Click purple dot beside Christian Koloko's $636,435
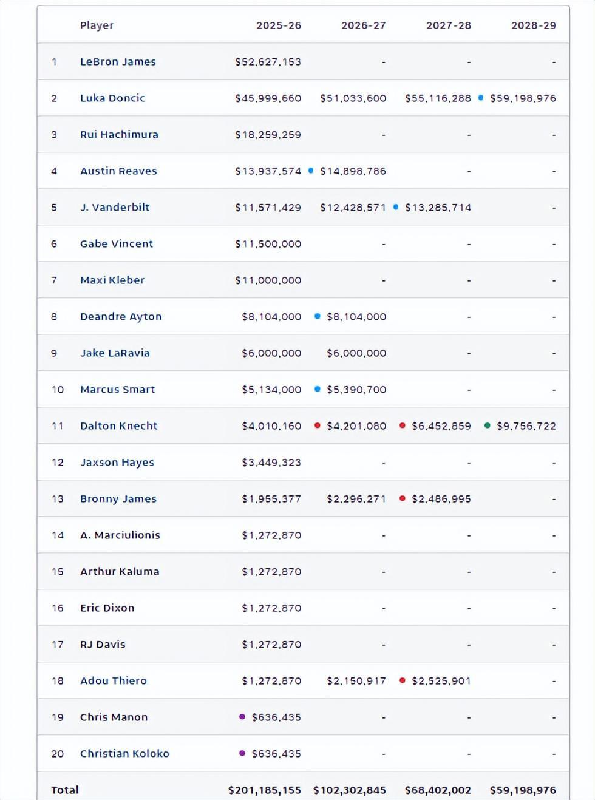This screenshot has height=800, width=595. pyautogui.click(x=242, y=753)
